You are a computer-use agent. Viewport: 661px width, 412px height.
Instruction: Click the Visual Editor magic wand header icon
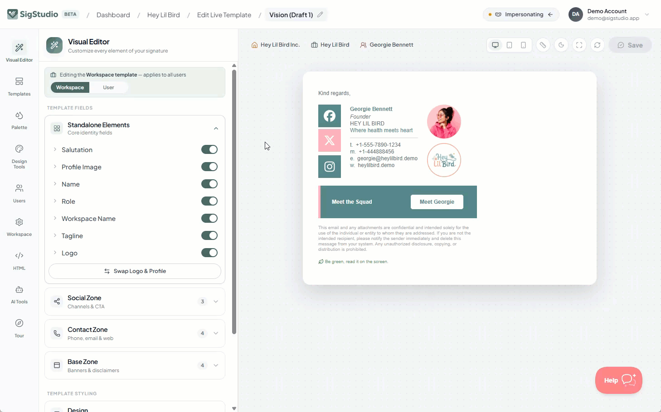(x=54, y=45)
